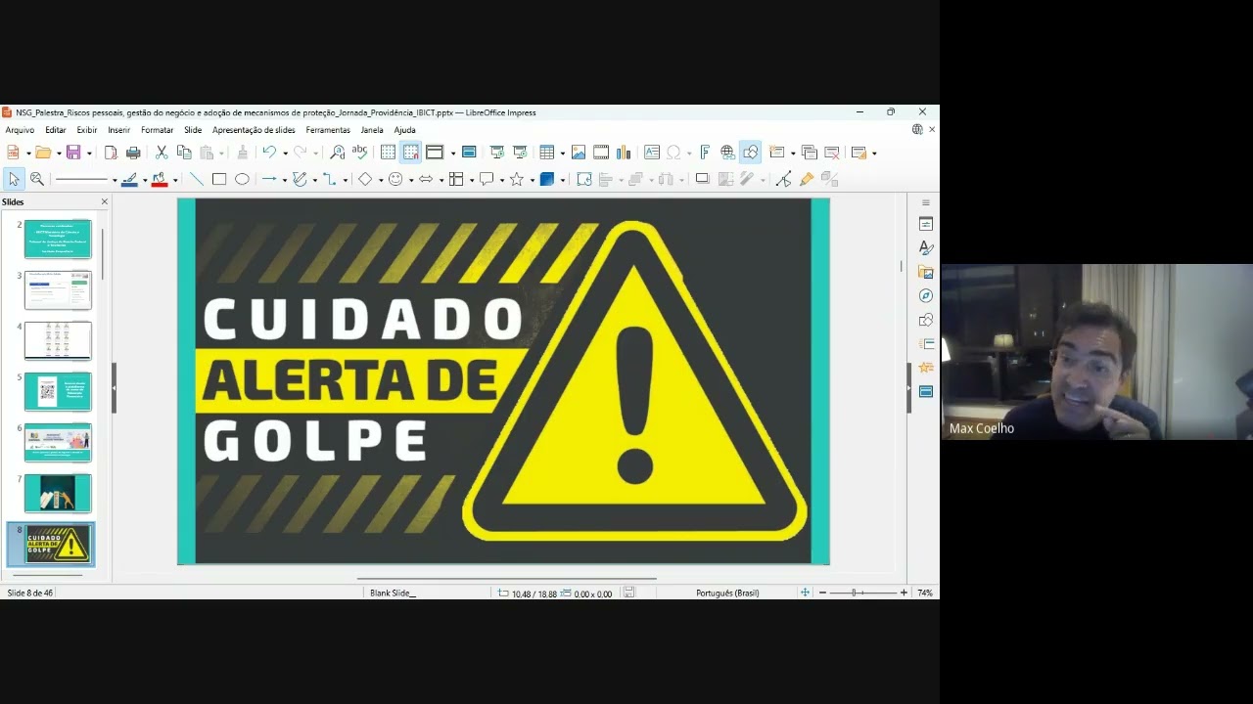Click Português (Brasil) language in status bar

pyautogui.click(x=727, y=594)
